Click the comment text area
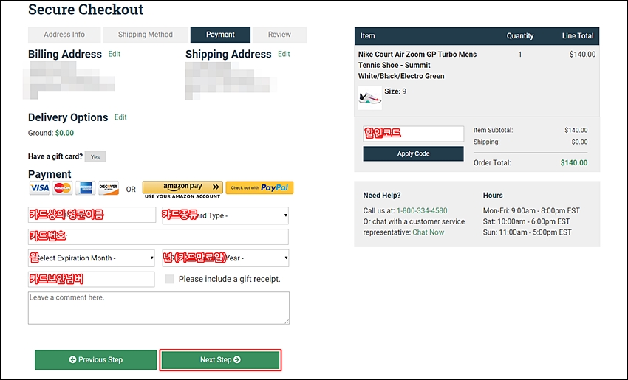 [159, 308]
